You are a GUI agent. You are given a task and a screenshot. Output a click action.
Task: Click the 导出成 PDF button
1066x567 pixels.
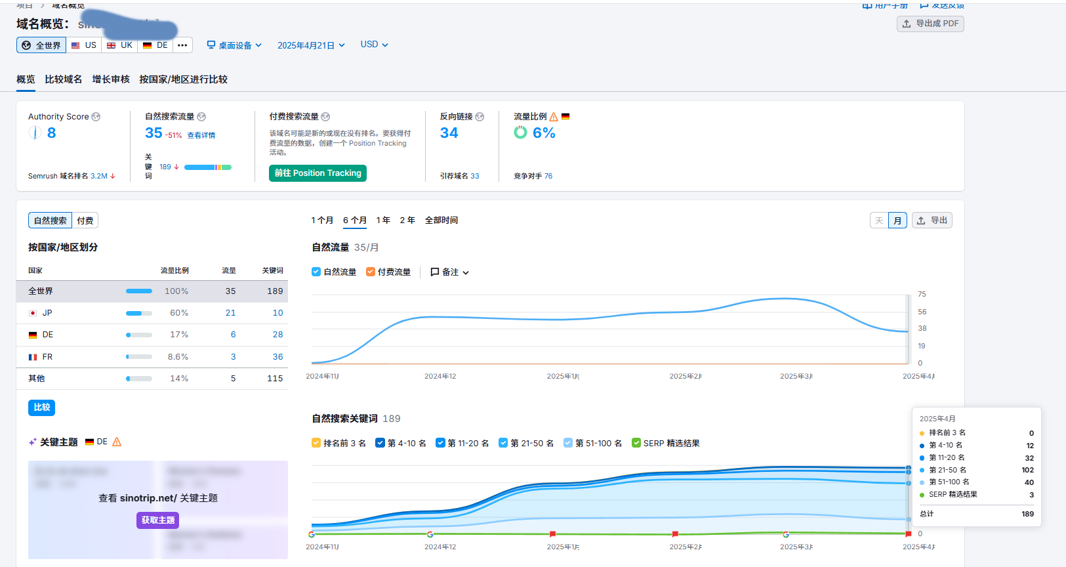coord(930,24)
